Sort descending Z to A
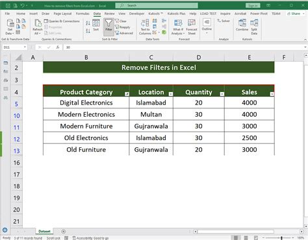 pyautogui.click(x=88, y=30)
